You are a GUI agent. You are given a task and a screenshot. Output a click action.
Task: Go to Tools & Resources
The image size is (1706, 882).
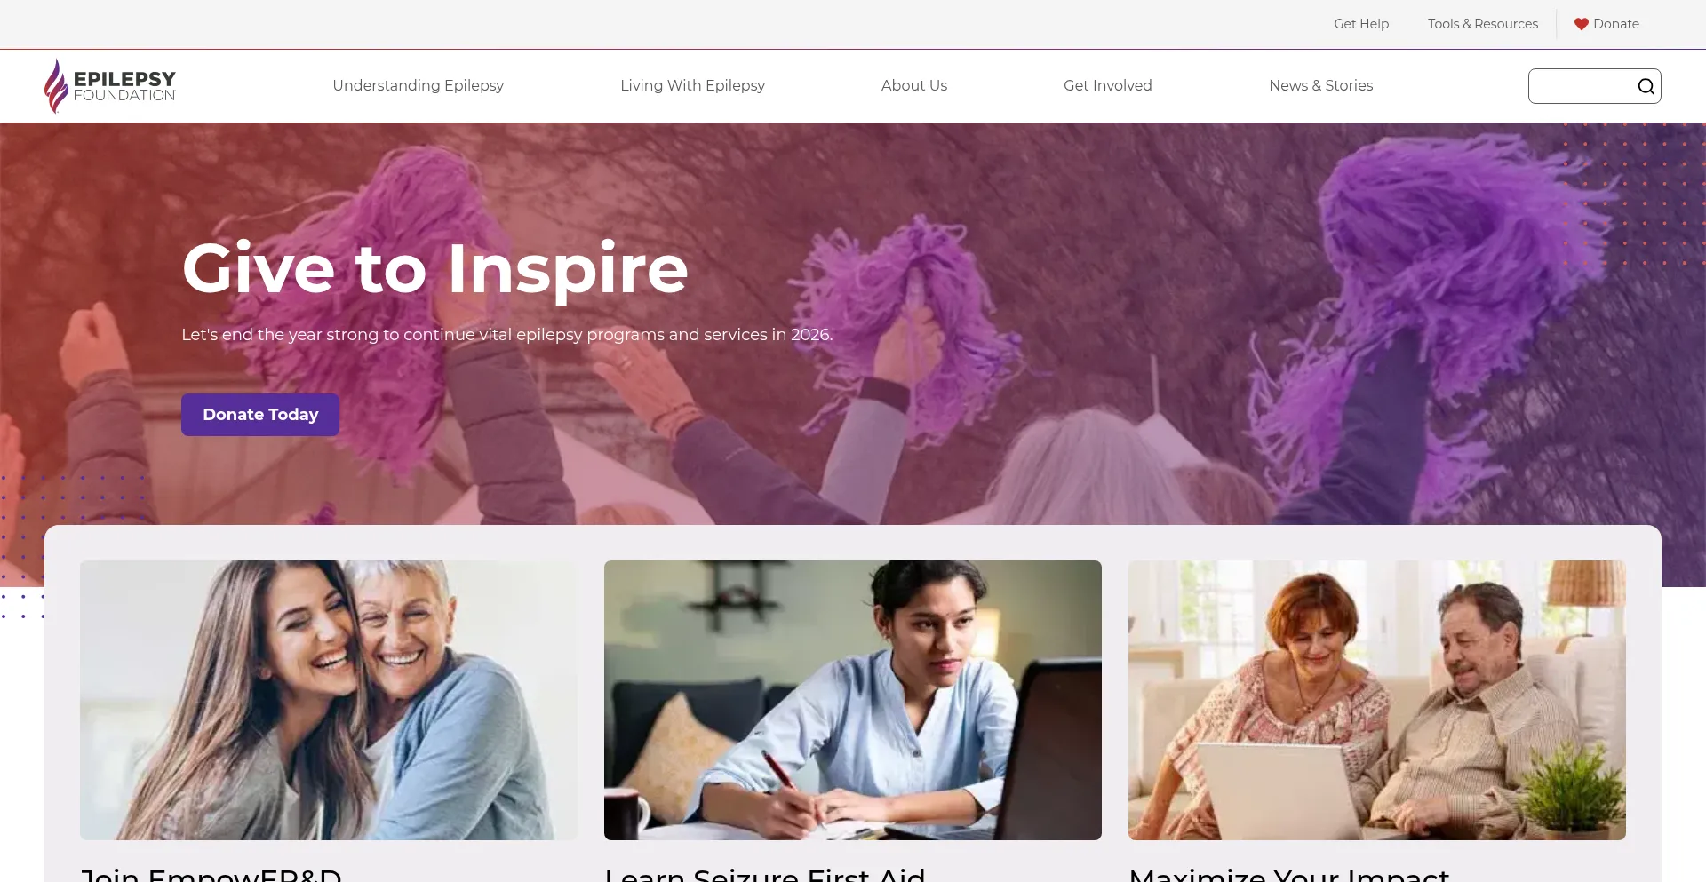click(1483, 24)
